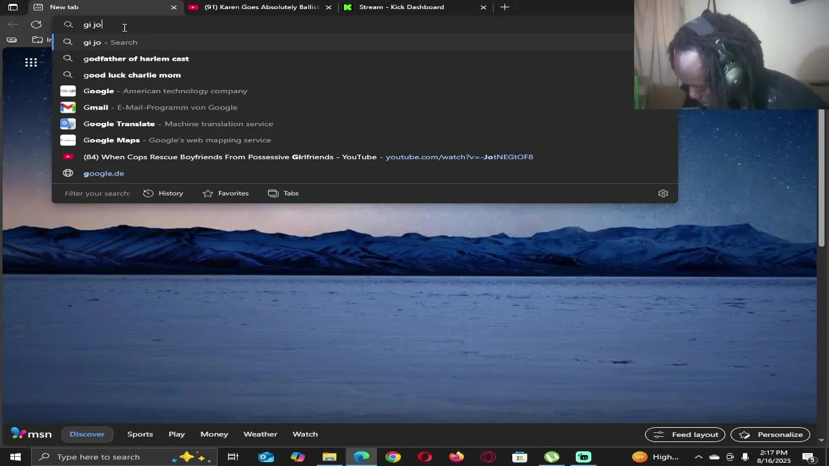The width and height of the screenshot is (829, 466).
Task: Launch Firefox from the taskbar
Action: click(457, 457)
